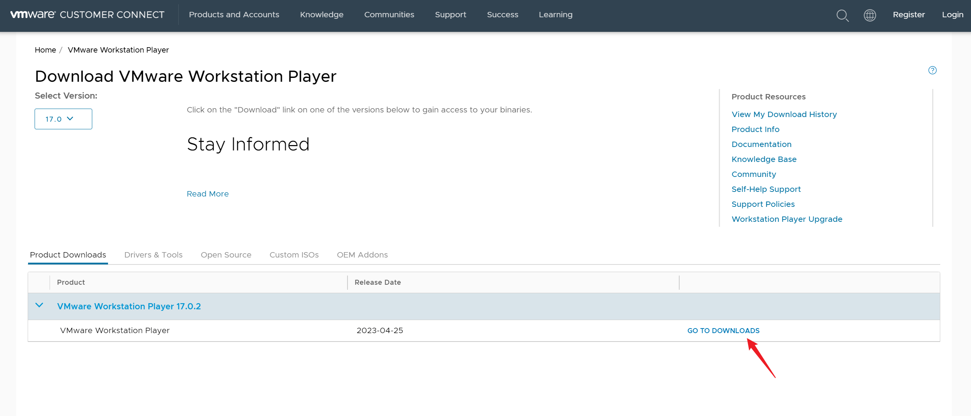Viewport: 971px width, 416px height.
Task: Open the search magnifier icon
Action: 842,15
